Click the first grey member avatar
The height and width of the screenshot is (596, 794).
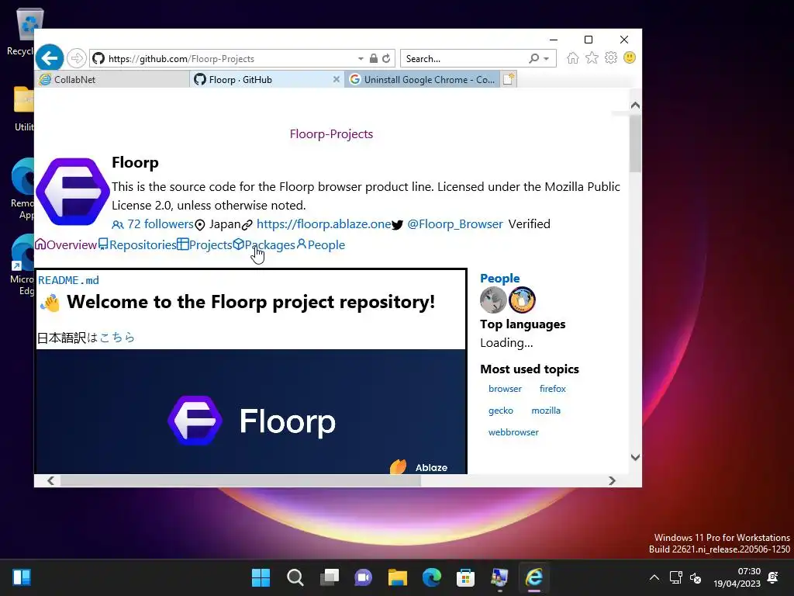(x=493, y=300)
